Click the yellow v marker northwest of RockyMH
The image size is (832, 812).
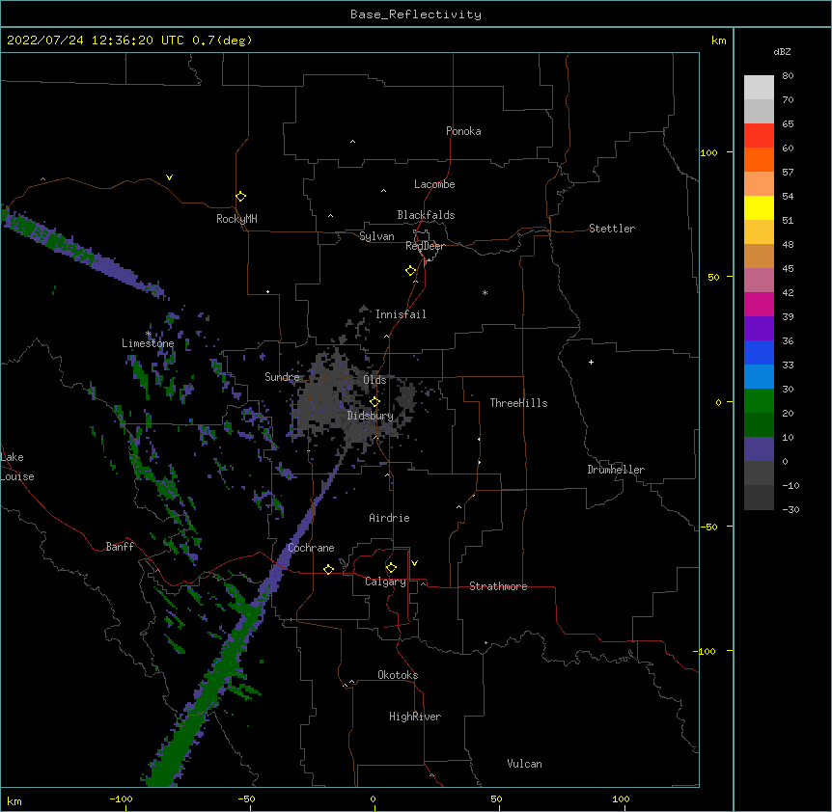[169, 177]
